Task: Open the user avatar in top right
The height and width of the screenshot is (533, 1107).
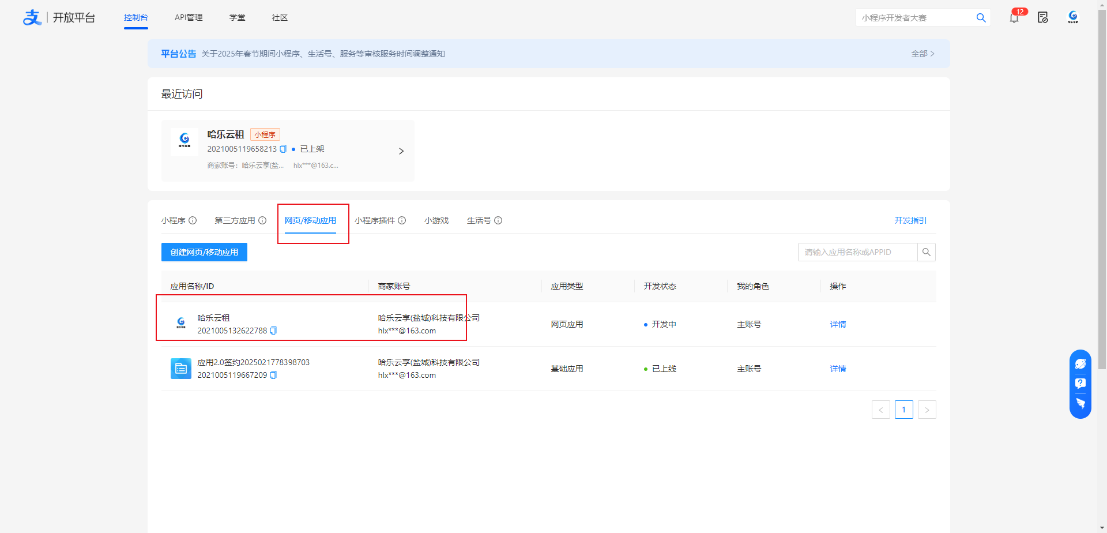Action: (x=1073, y=17)
